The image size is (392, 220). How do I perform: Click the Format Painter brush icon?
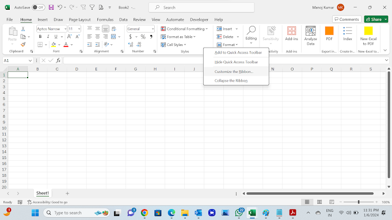[23, 44]
